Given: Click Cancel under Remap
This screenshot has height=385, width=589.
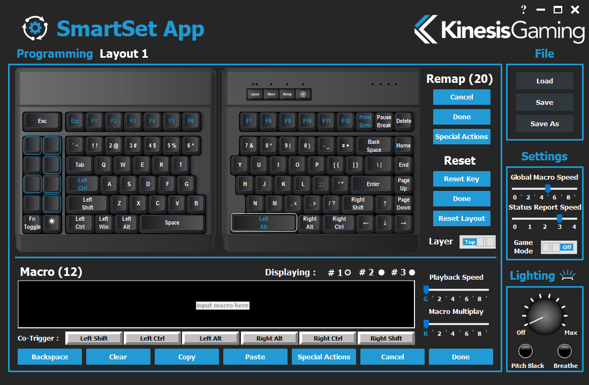Looking at the screenshot, I should pos(462,97).
